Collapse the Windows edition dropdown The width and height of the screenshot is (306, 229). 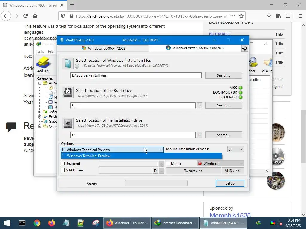(x=161, y=150)
